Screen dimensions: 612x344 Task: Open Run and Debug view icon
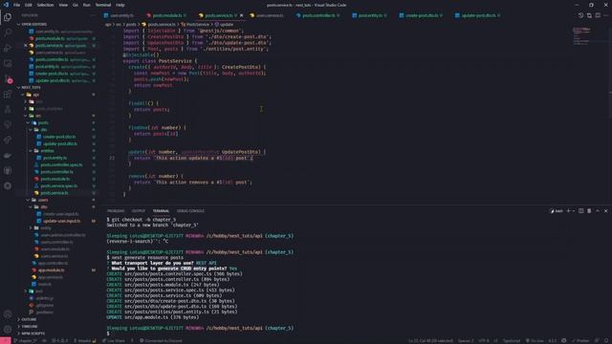8,48
